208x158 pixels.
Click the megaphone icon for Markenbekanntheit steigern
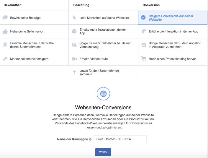click(5, 59)
